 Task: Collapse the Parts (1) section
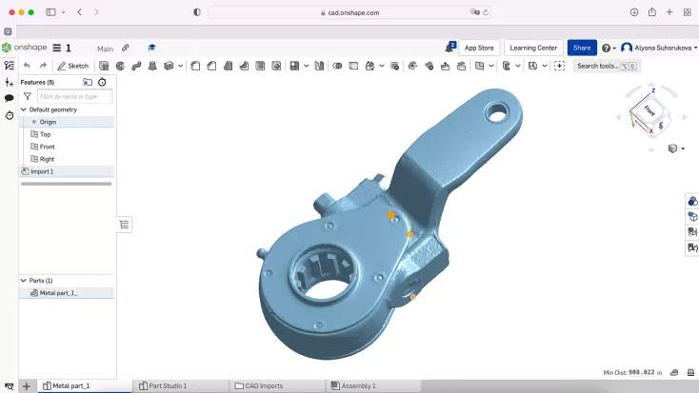pos(24,281)
